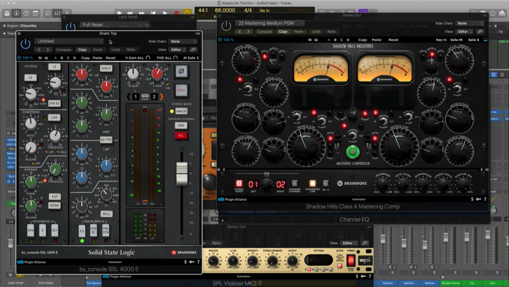Click the SPL Vitalizer red power switch
This screenshot has width=509, height=287.
[351, 260]
